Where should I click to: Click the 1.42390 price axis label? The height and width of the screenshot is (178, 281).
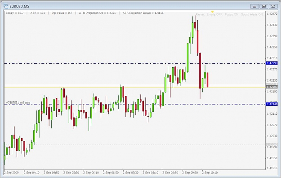tap(272, 36)
